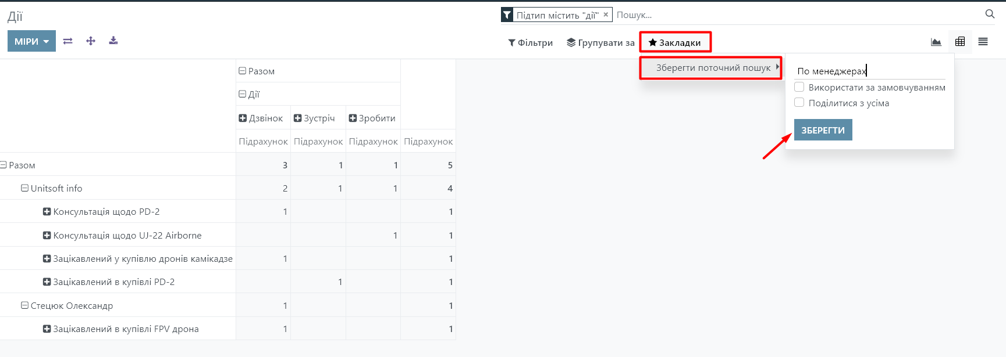Collapse the Unitsoft info row
Image resolution: width=1006 pixels, height=357 pixels.
[25, 188]
